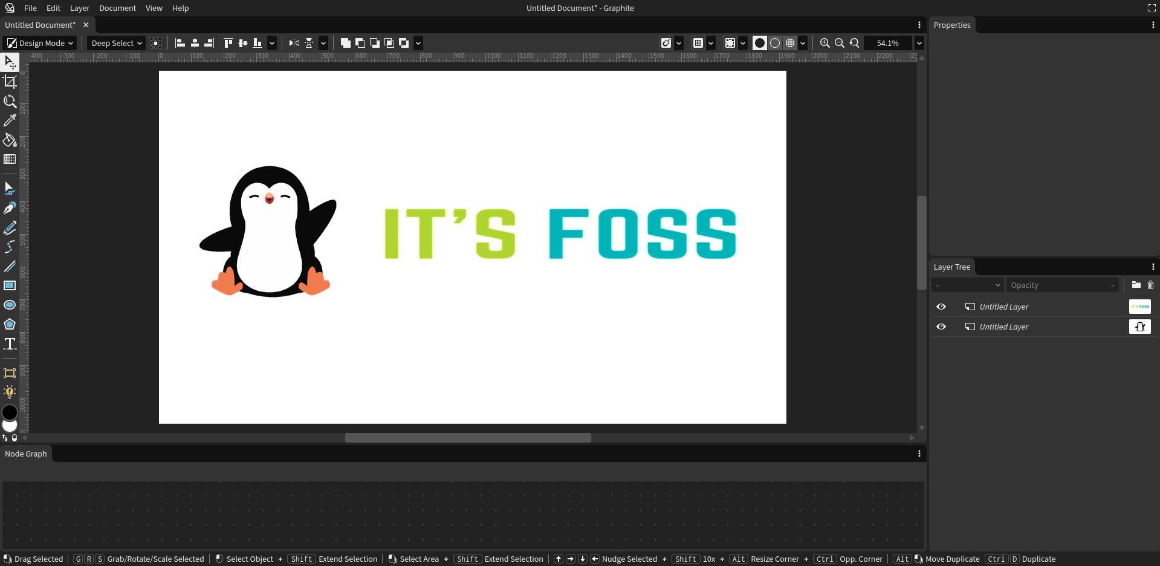Viewport: 1160px width, 566px height.
Task: Select the Pen tool
Action: (10, 208)
